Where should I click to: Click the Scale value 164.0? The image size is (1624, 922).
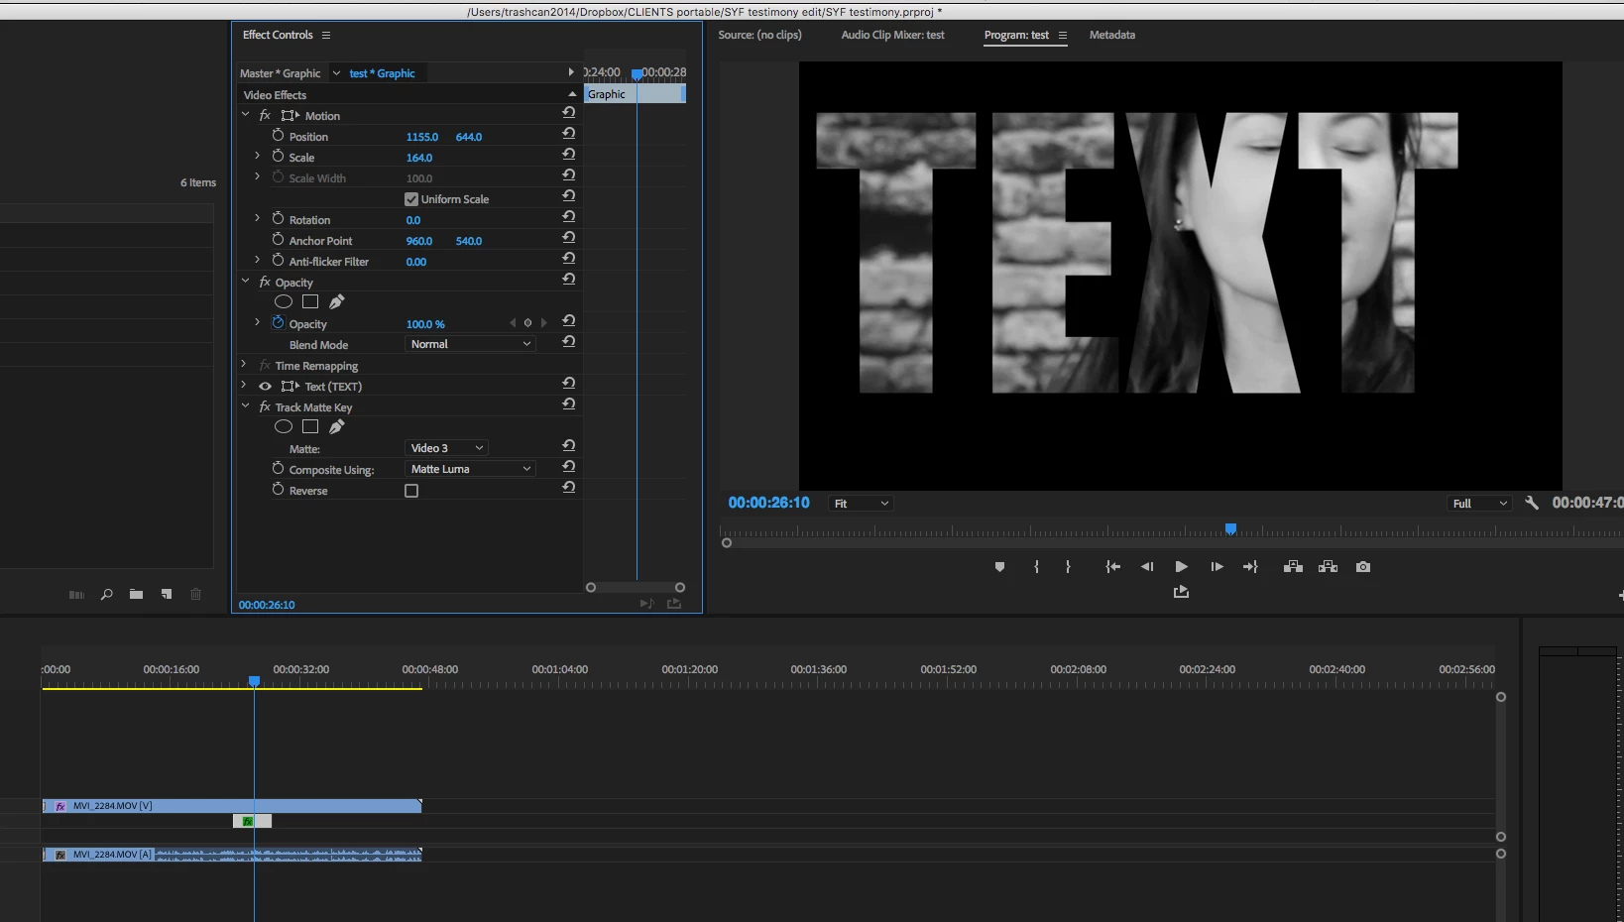[419, 158]
